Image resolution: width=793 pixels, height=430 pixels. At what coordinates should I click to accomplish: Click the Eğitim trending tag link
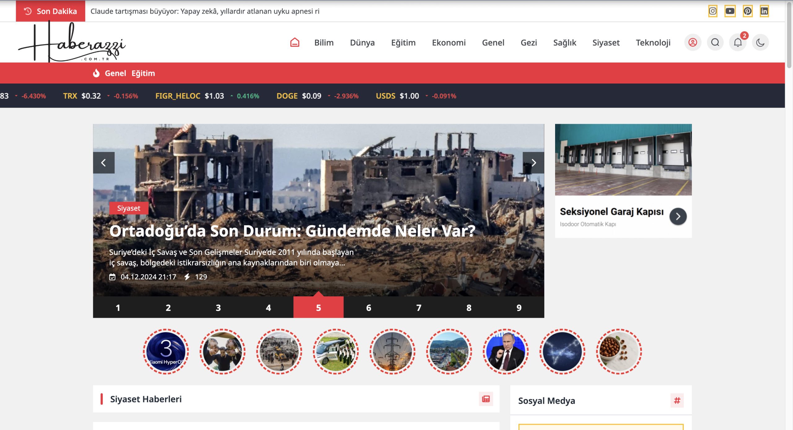click(x=143, y=73)
